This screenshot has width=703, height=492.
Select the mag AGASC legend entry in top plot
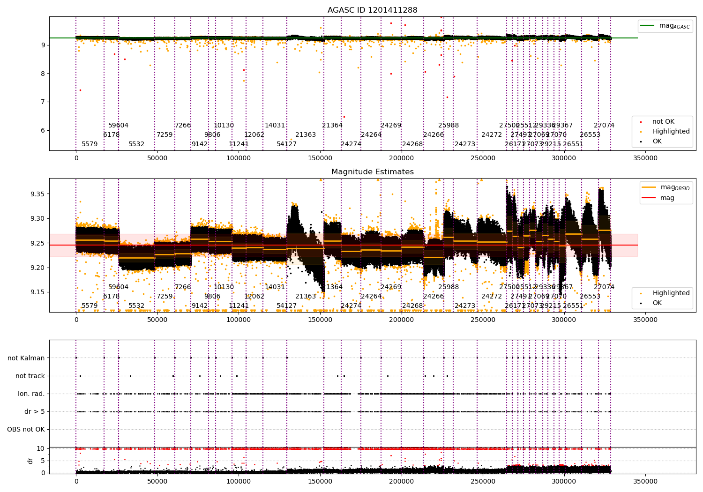(x=666, y=26)
